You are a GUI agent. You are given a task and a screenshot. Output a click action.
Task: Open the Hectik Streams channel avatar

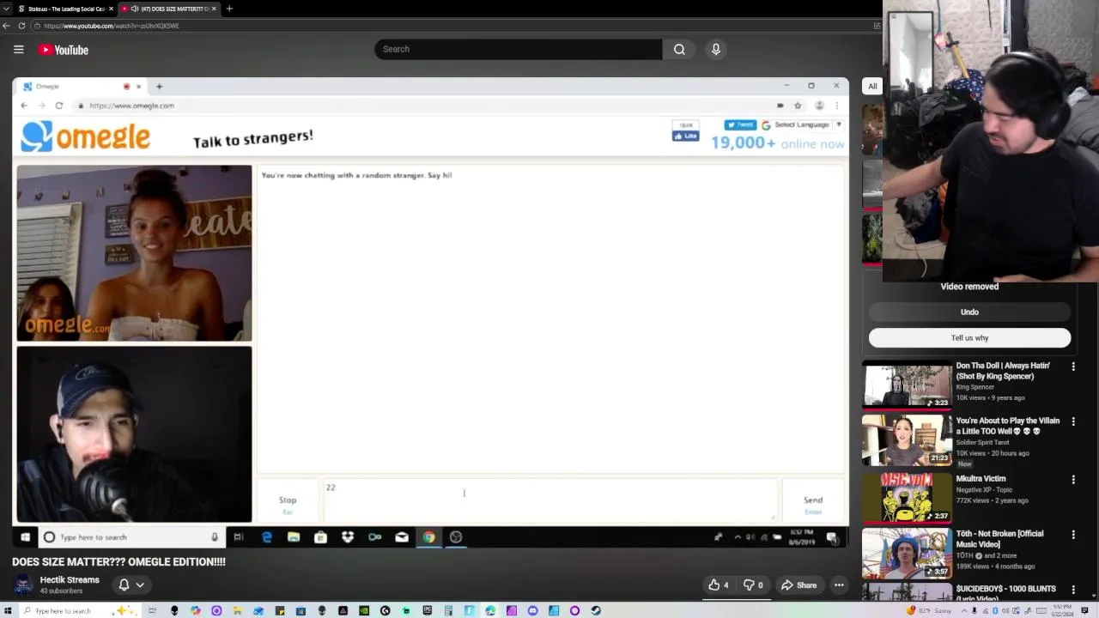click(23, 585)
